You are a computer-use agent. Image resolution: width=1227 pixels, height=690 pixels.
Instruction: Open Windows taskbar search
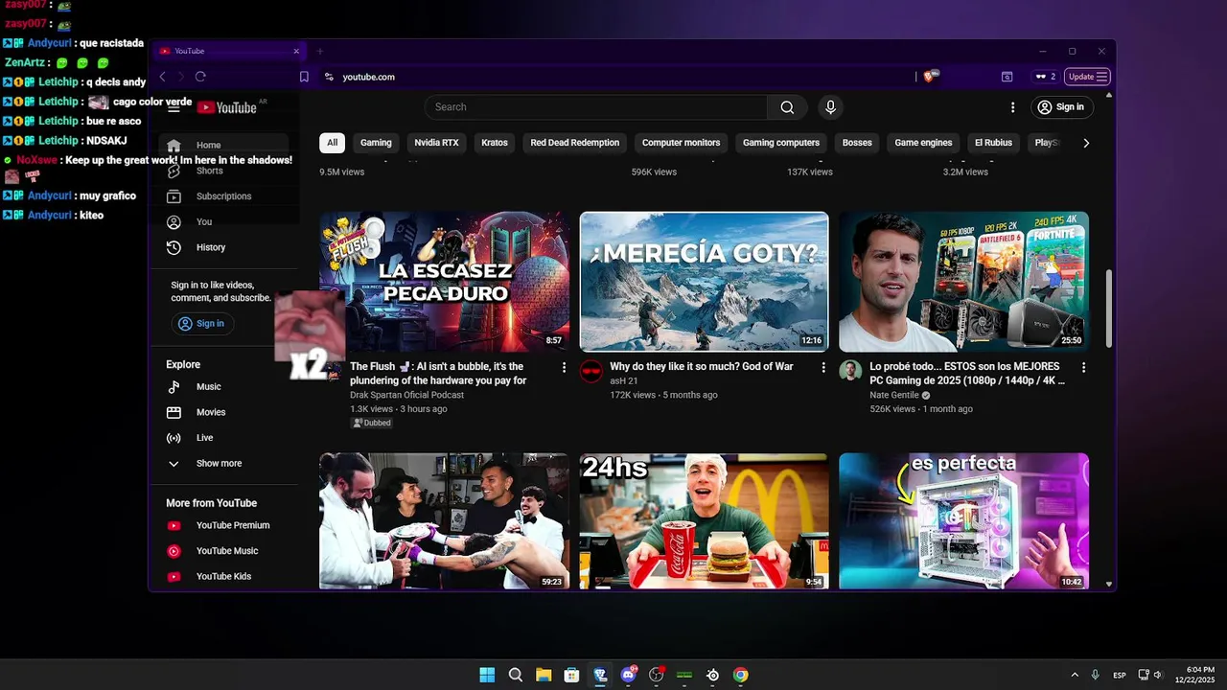(x=515, y=675)
